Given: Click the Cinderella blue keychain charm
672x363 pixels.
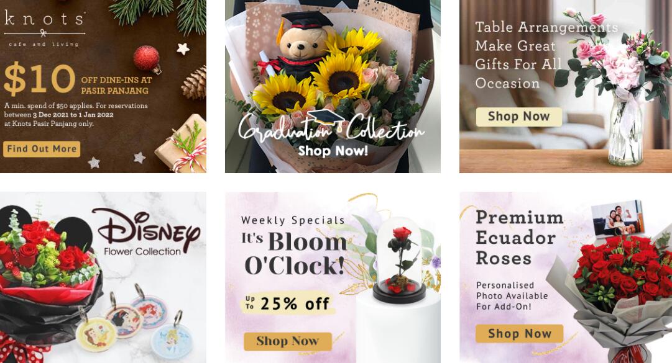Looking at the screenshot, I should pos(173,340).
